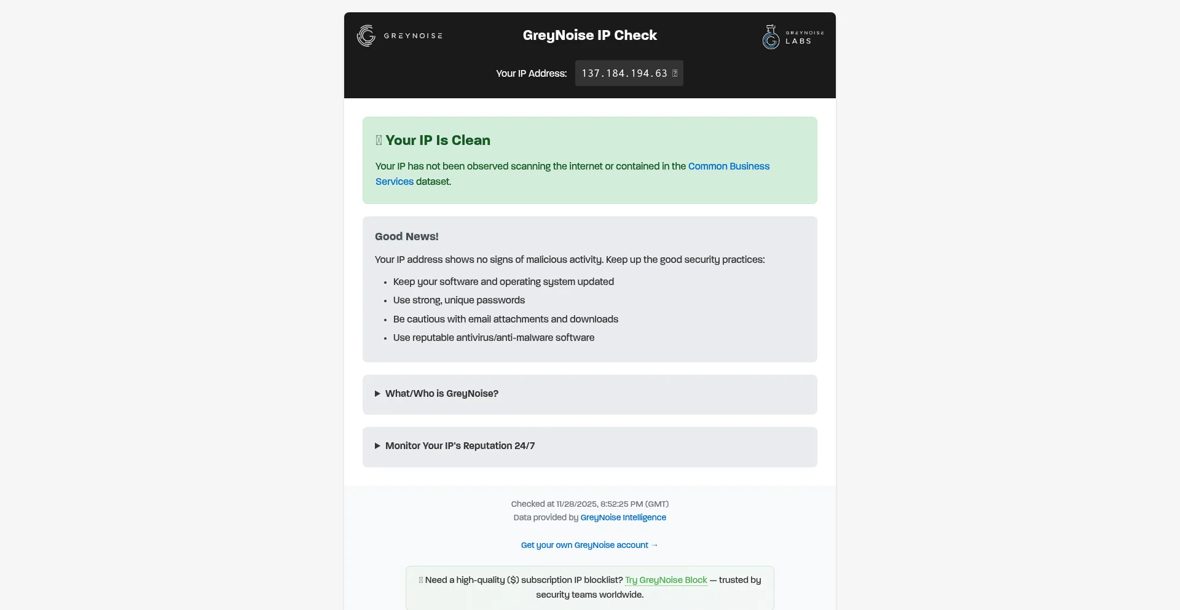Image resolution: width=1180 pixels, height=610 pixels.
Task: Click the 'Your IP Is Clean' heading
Action: tap(438, 140)
